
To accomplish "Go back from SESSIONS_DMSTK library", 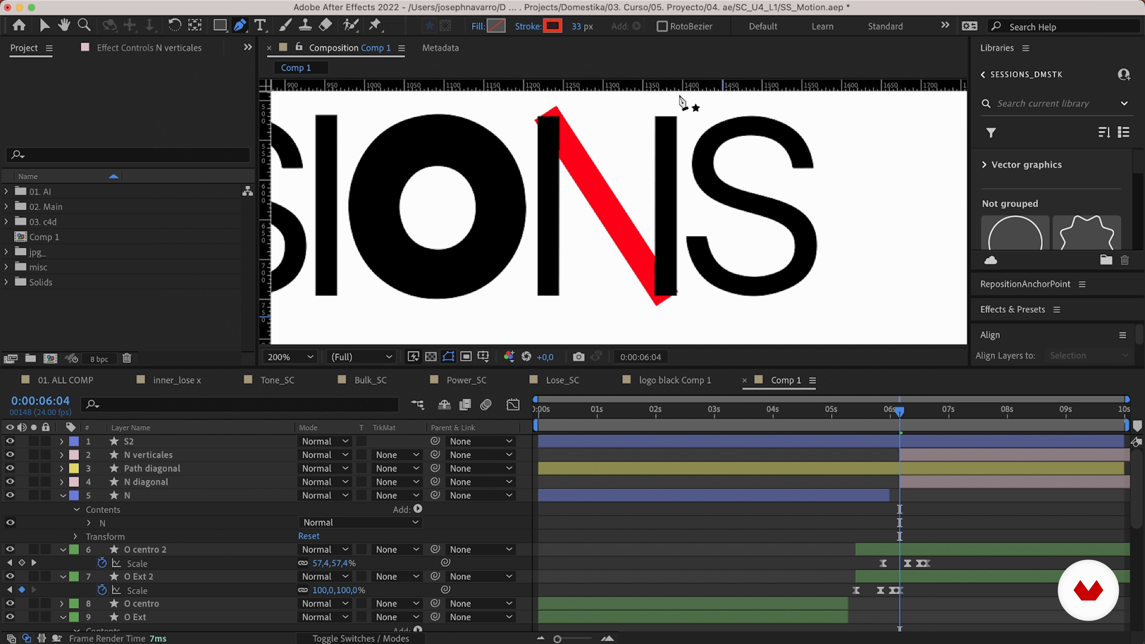I will click(983, 75).
